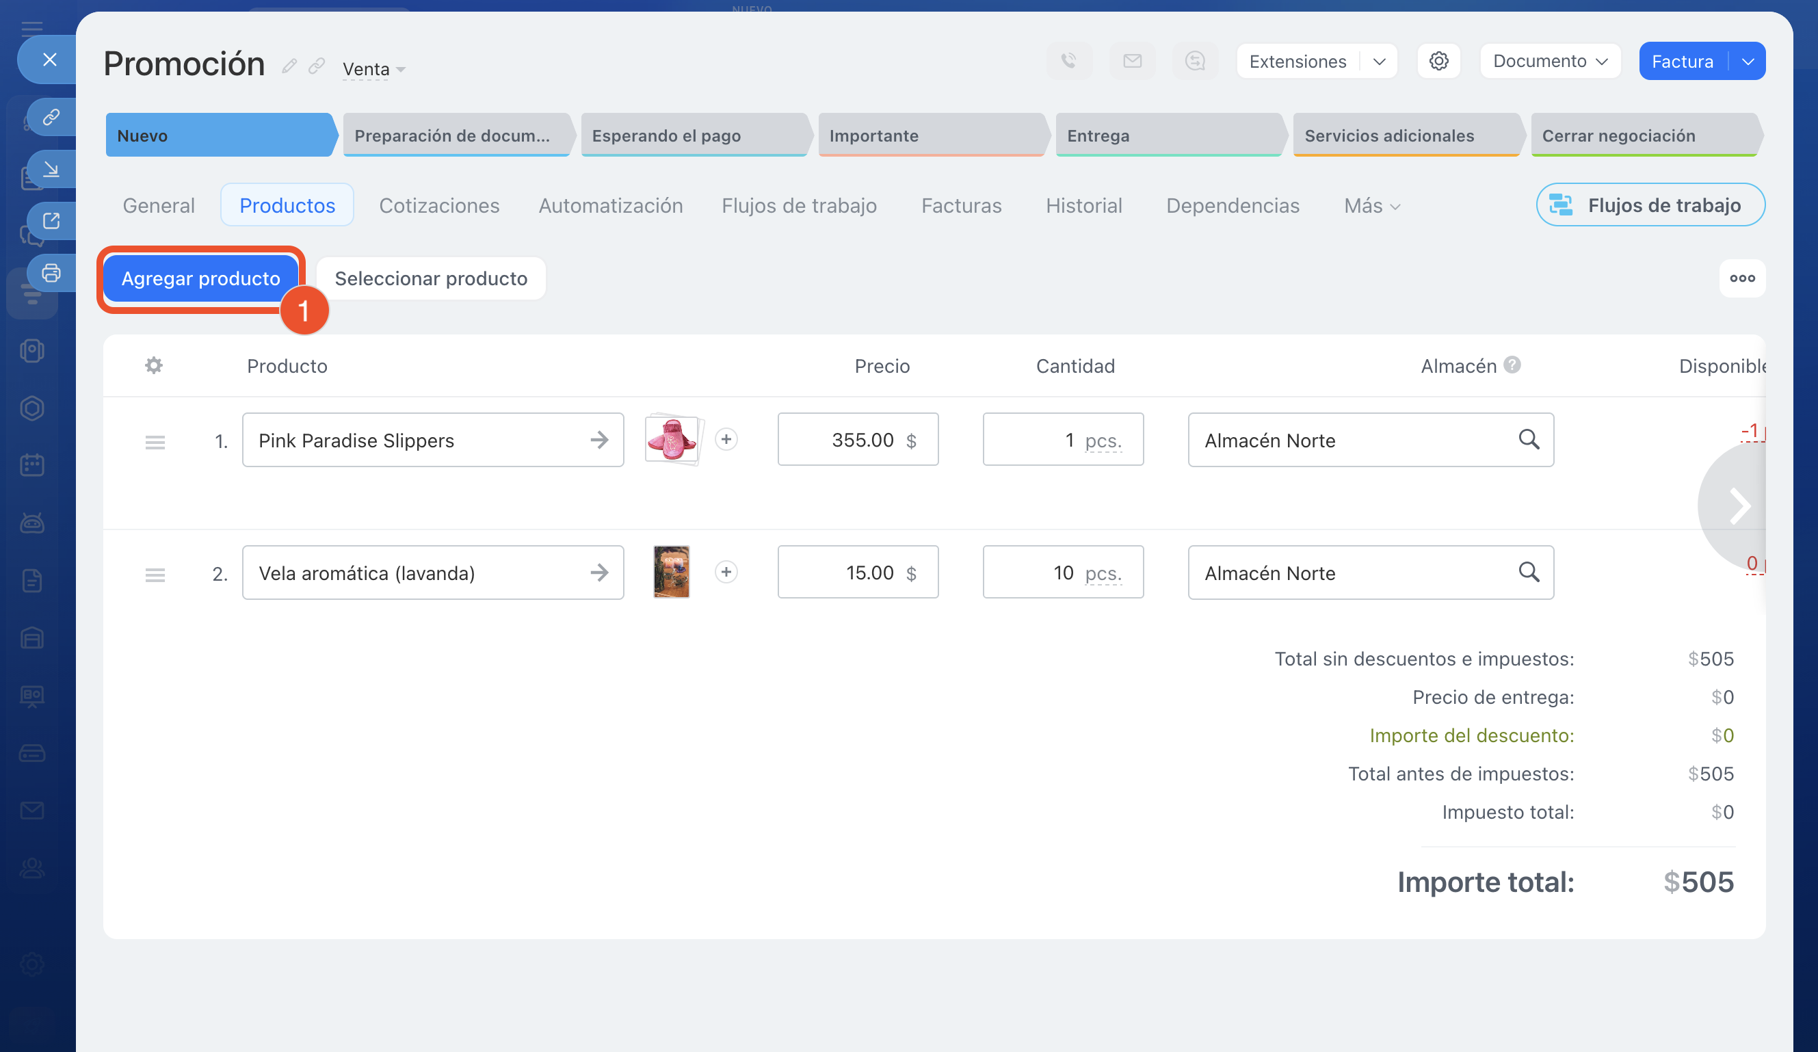Click the Agregar producto button
This screenshot has height=1052, width=1818.
click(200, 278)
